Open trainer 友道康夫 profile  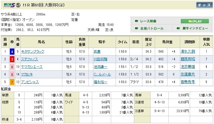click(188, 74)
